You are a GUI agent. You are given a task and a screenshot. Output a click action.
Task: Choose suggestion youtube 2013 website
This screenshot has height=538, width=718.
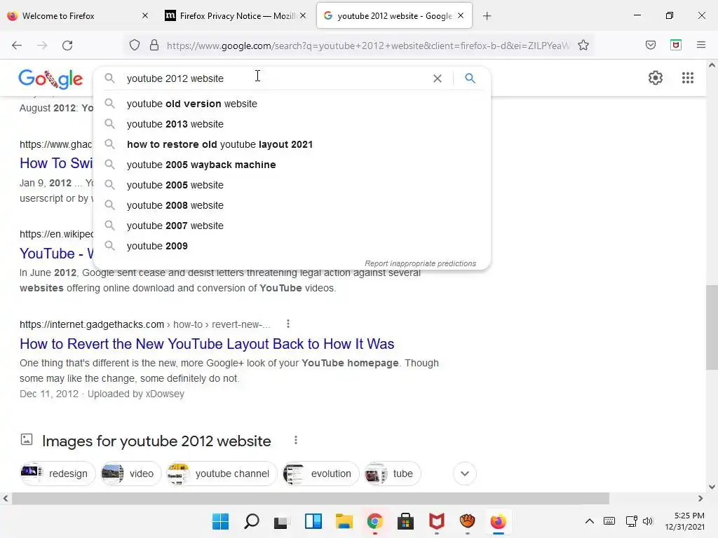[x=292, y=124]
